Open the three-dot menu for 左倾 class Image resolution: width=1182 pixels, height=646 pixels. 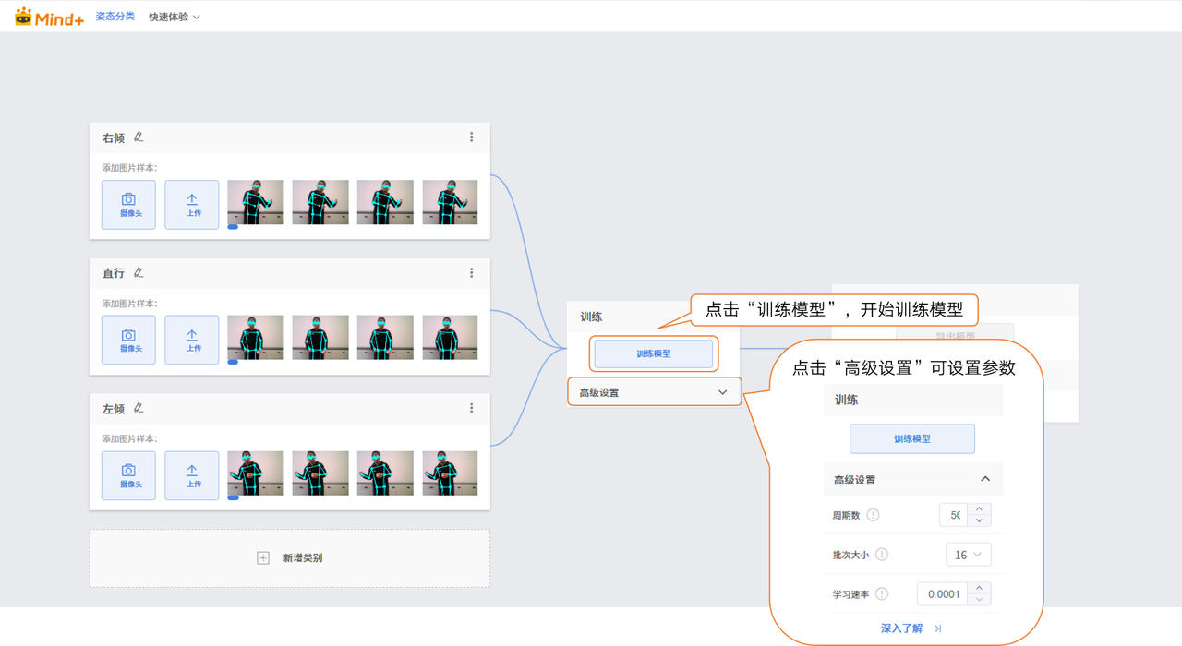pyautogui.click(x=471, y=408)
